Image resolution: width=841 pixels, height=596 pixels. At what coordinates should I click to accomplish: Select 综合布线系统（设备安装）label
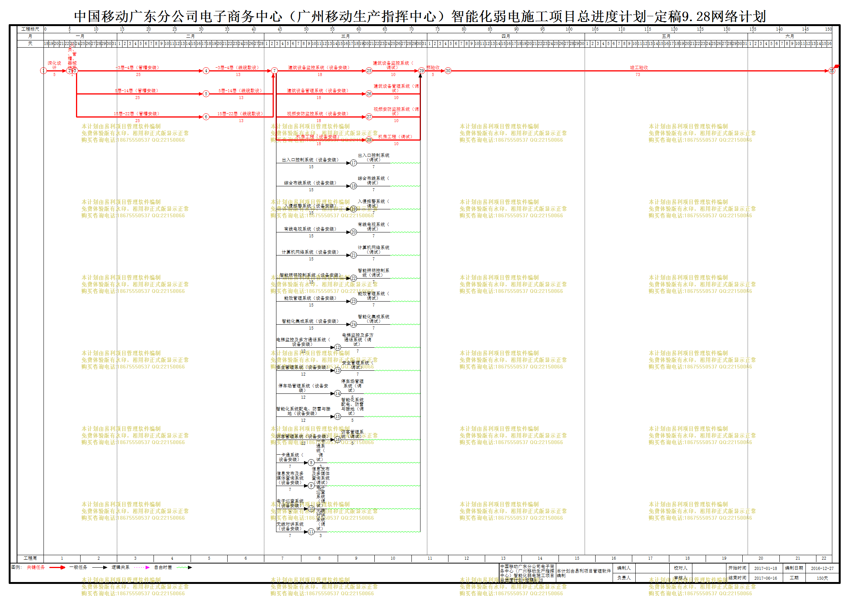[x=311, y=183]
